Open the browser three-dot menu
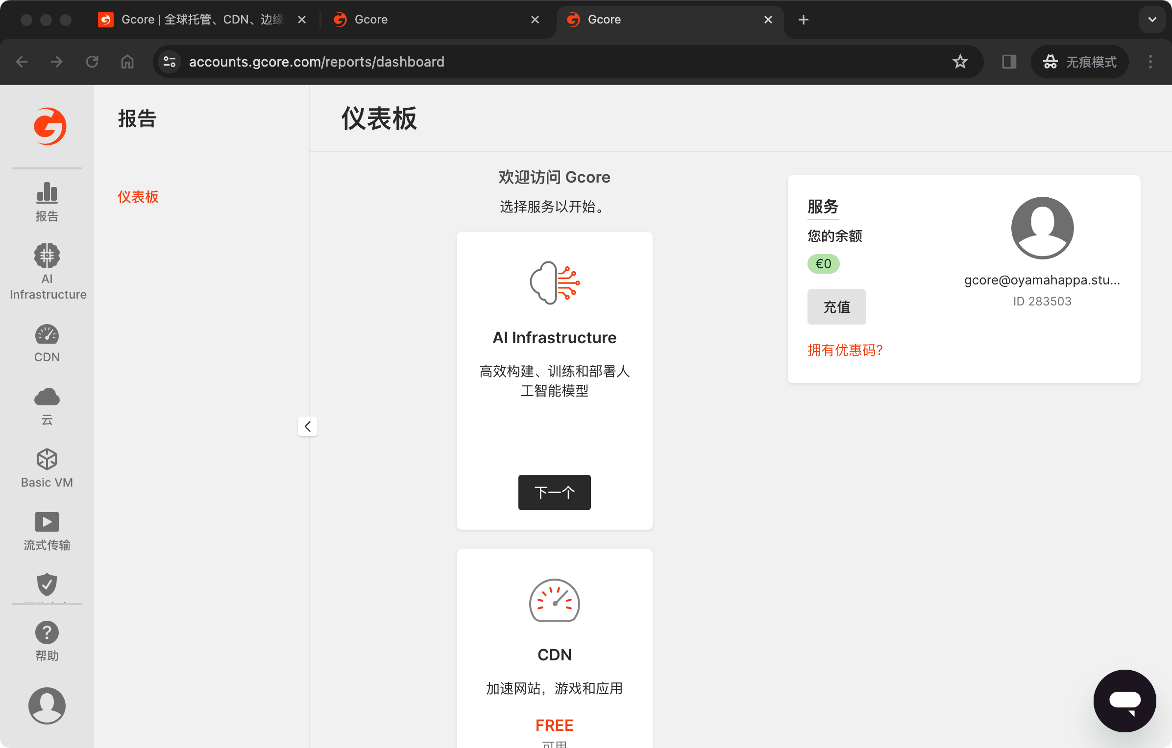This screenshot has height=748, width=1172. click(x=1150, y=62)
